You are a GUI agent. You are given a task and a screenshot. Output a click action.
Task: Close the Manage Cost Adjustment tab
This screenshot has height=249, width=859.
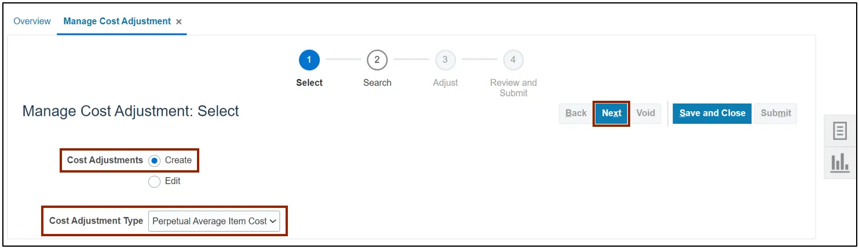[179, 22]
